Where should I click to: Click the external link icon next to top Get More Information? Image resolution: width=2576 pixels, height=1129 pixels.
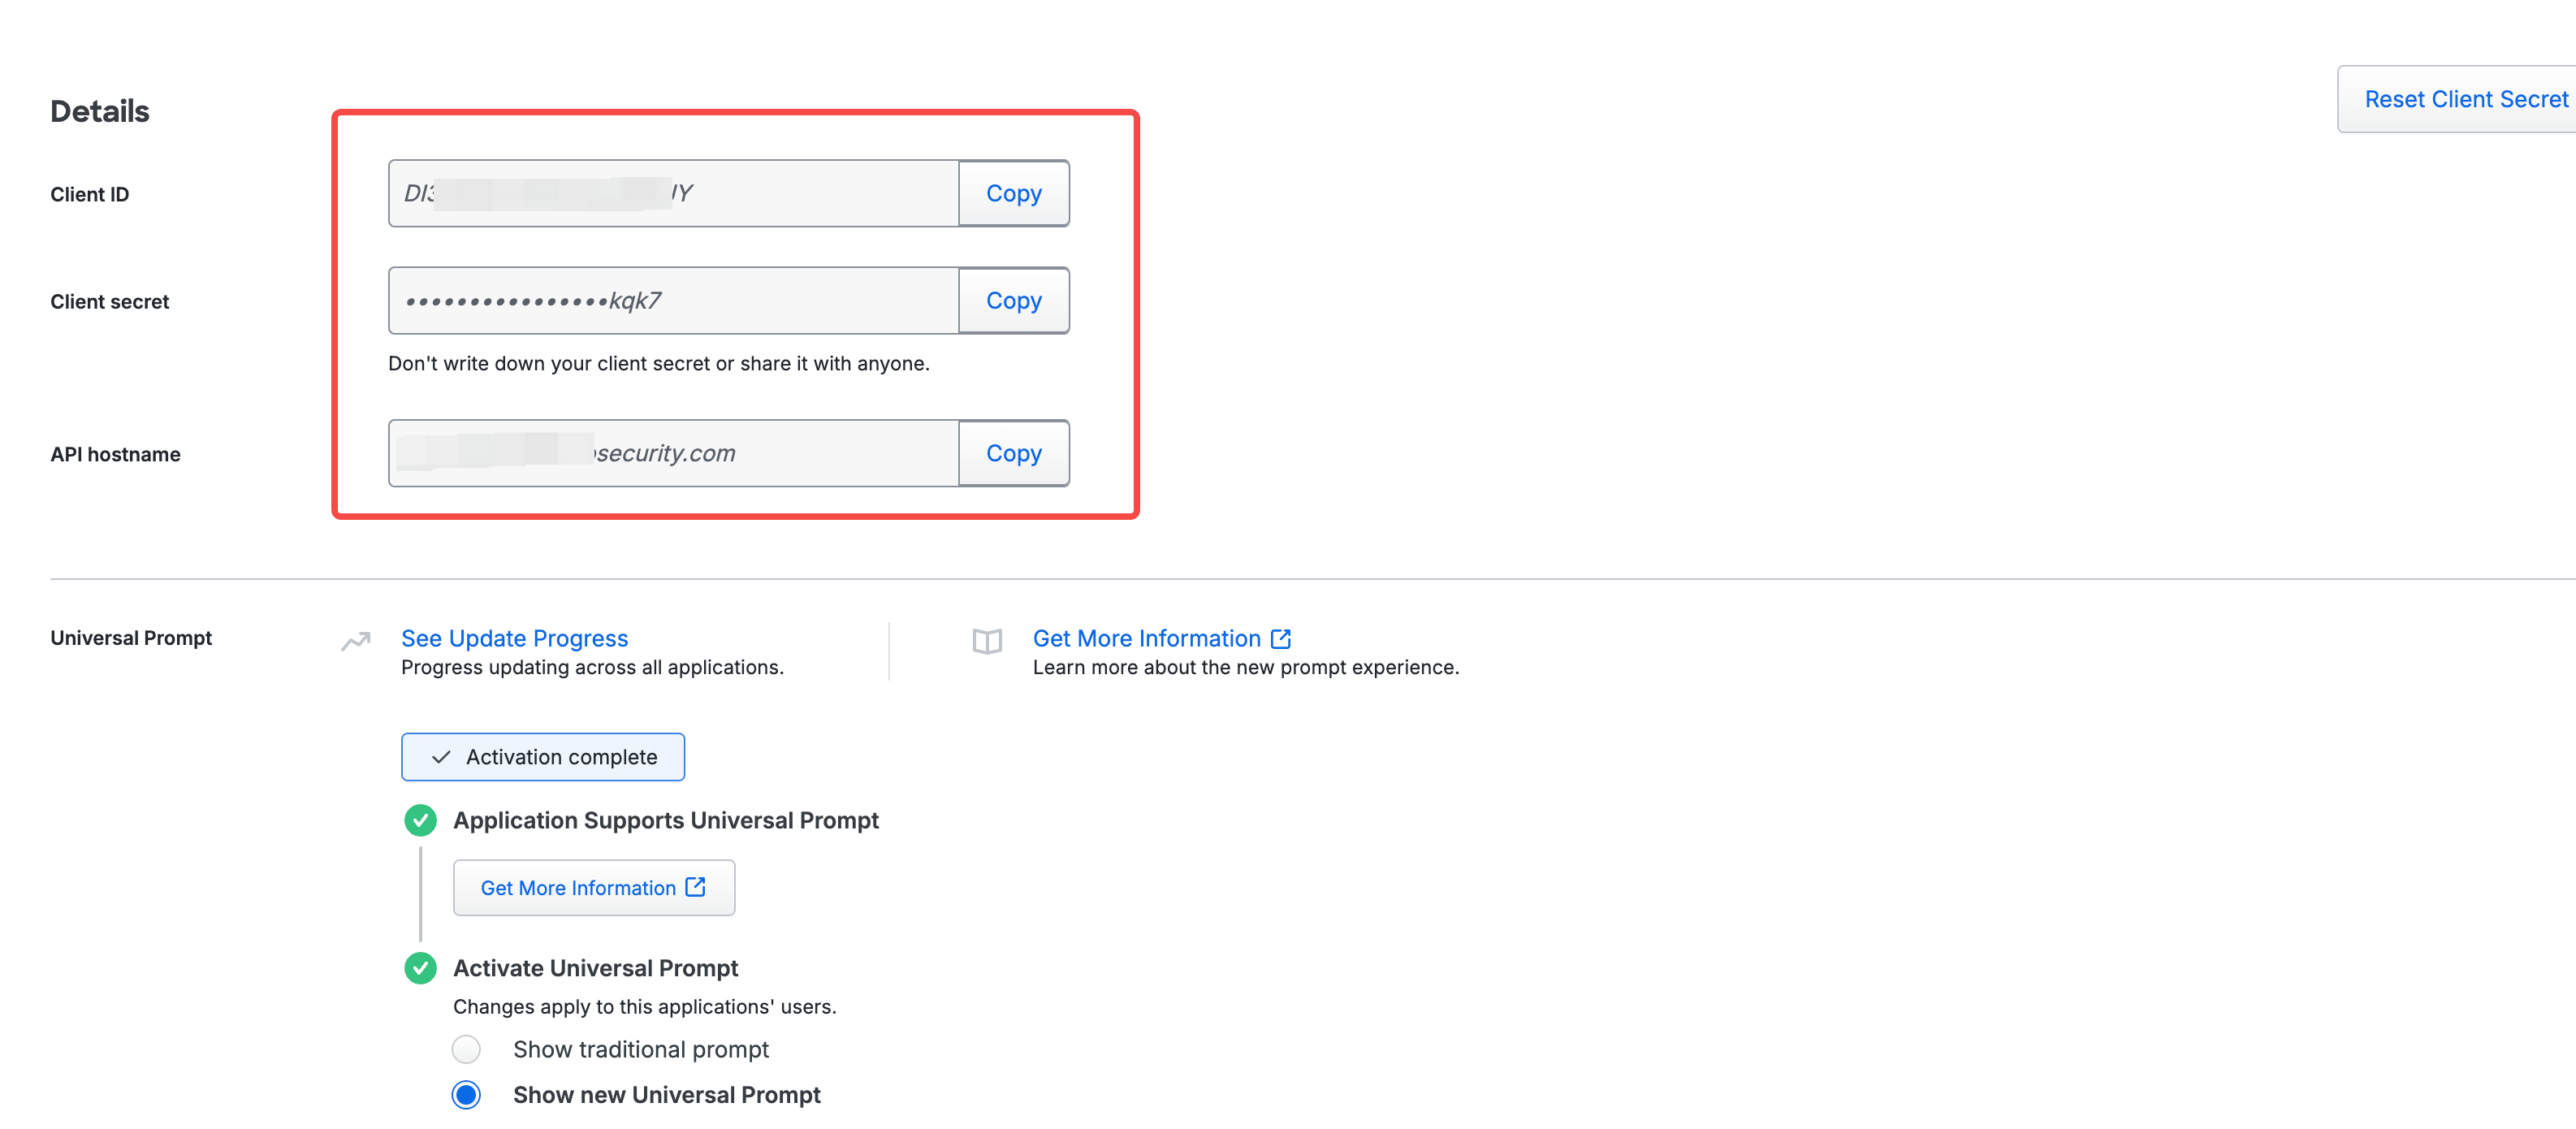point(1280,638)
